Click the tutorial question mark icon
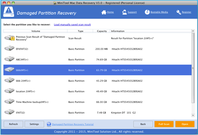This screenshot has height=135, width=198. pos(49,124)
